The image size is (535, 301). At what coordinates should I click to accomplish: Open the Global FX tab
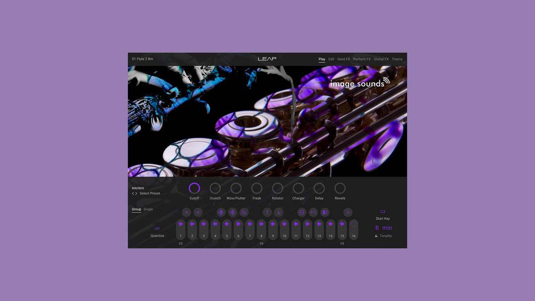(381, 59)
